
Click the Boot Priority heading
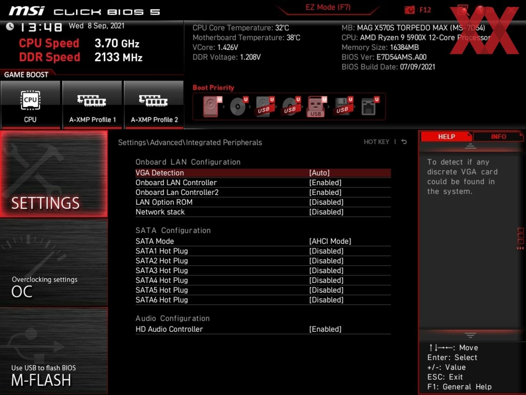pyautogui.click(x=213, y=88)
